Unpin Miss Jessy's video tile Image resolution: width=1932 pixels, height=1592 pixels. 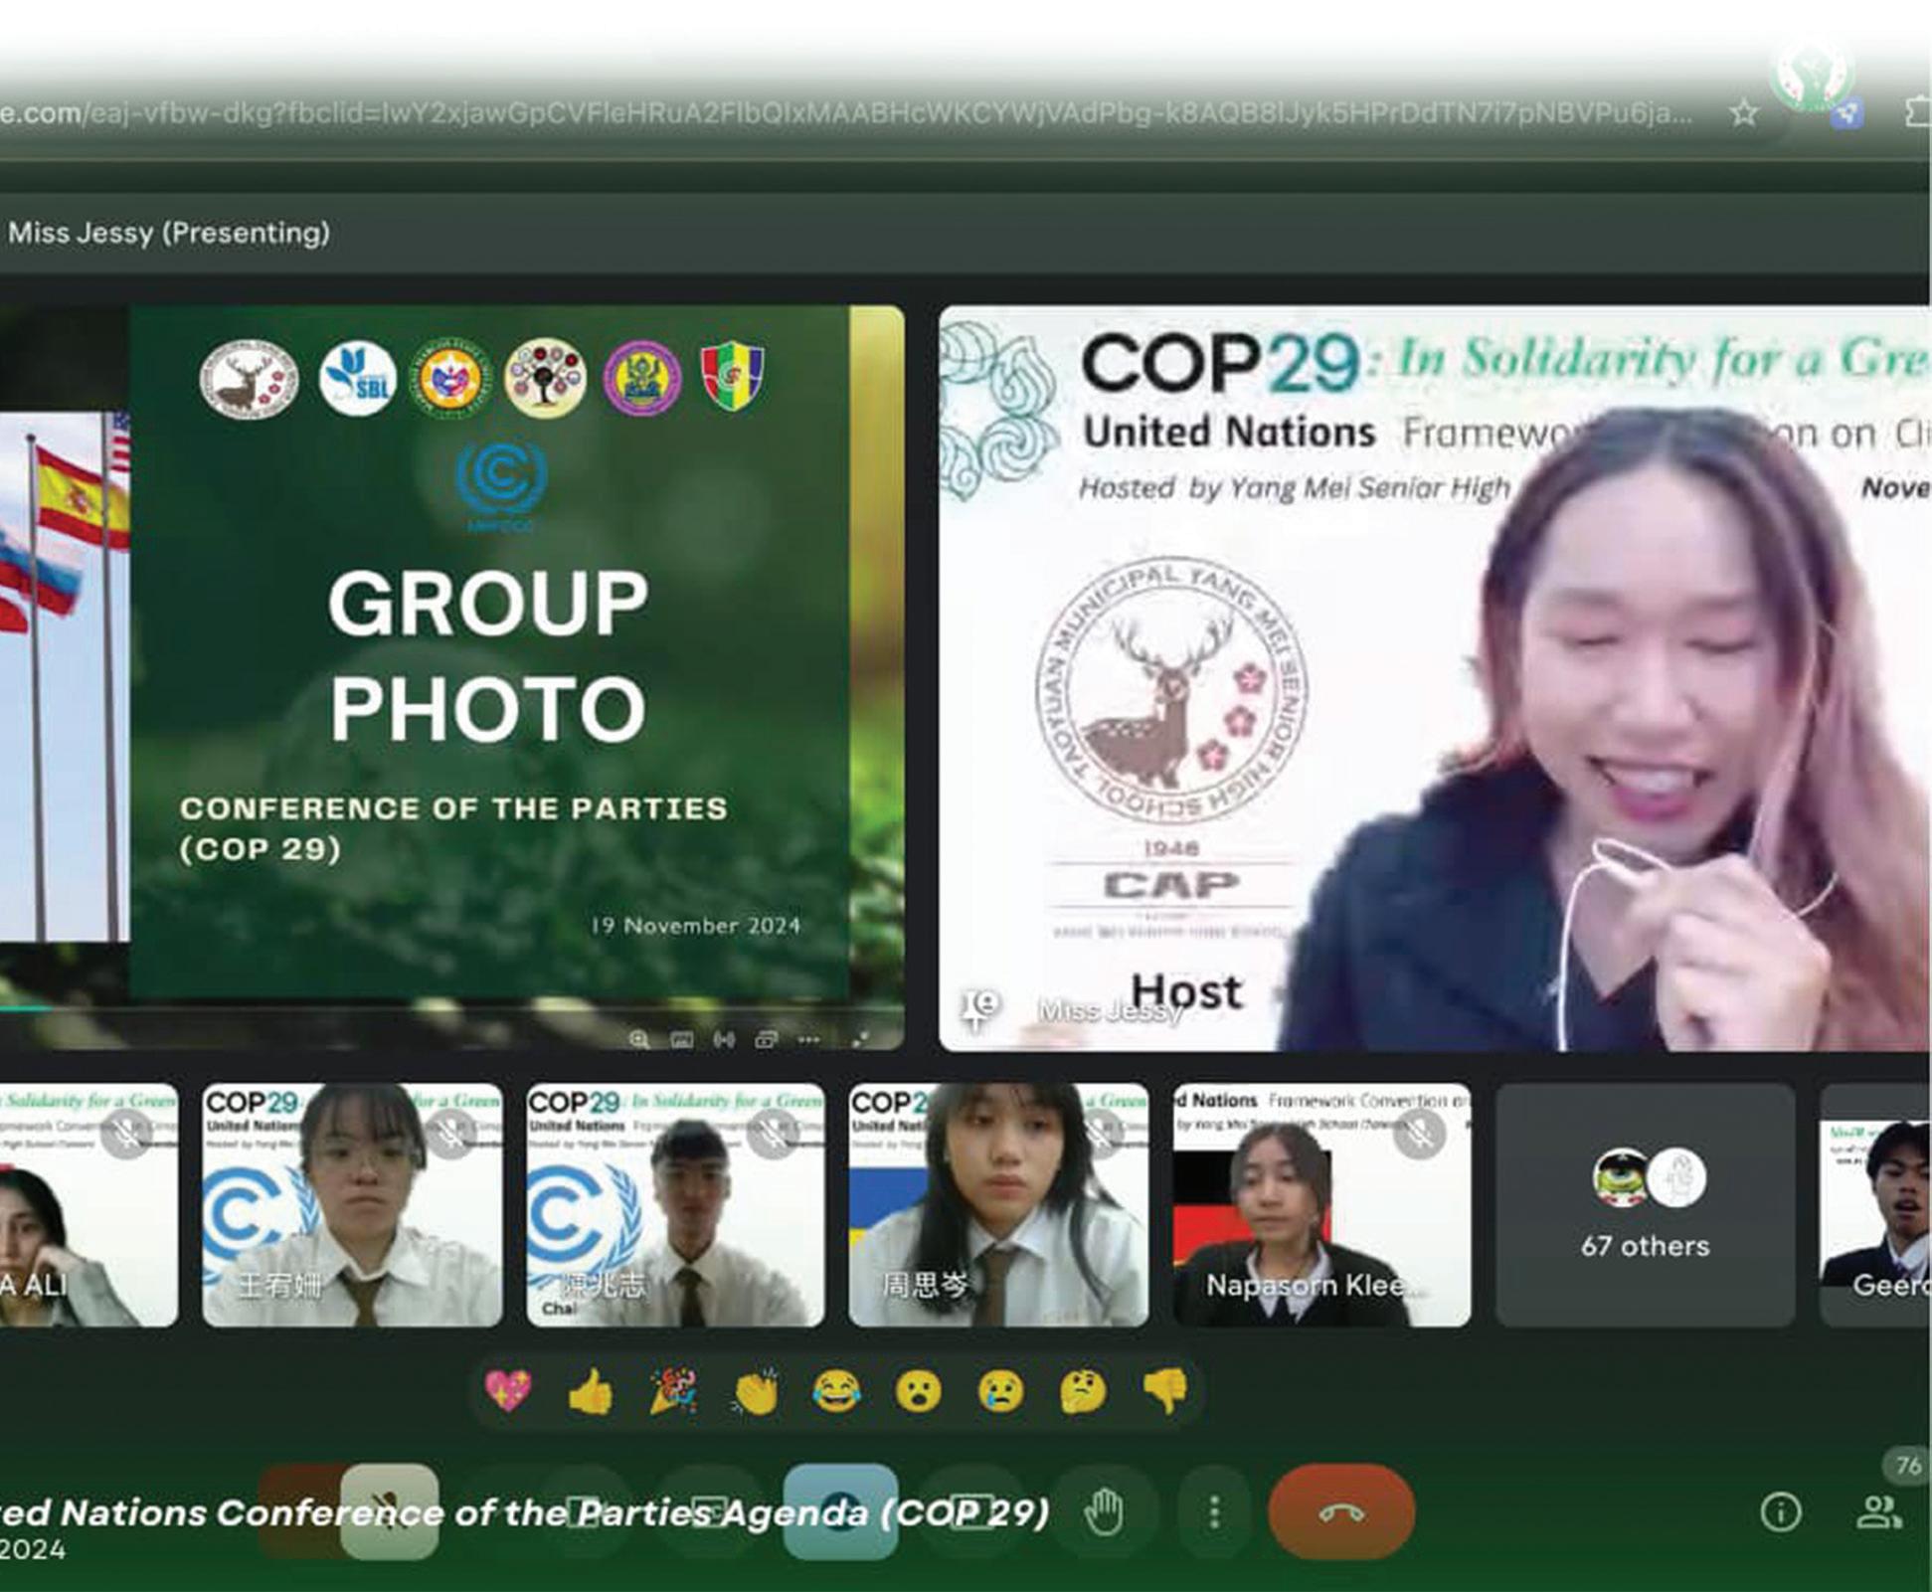(x=979, y=1007)
